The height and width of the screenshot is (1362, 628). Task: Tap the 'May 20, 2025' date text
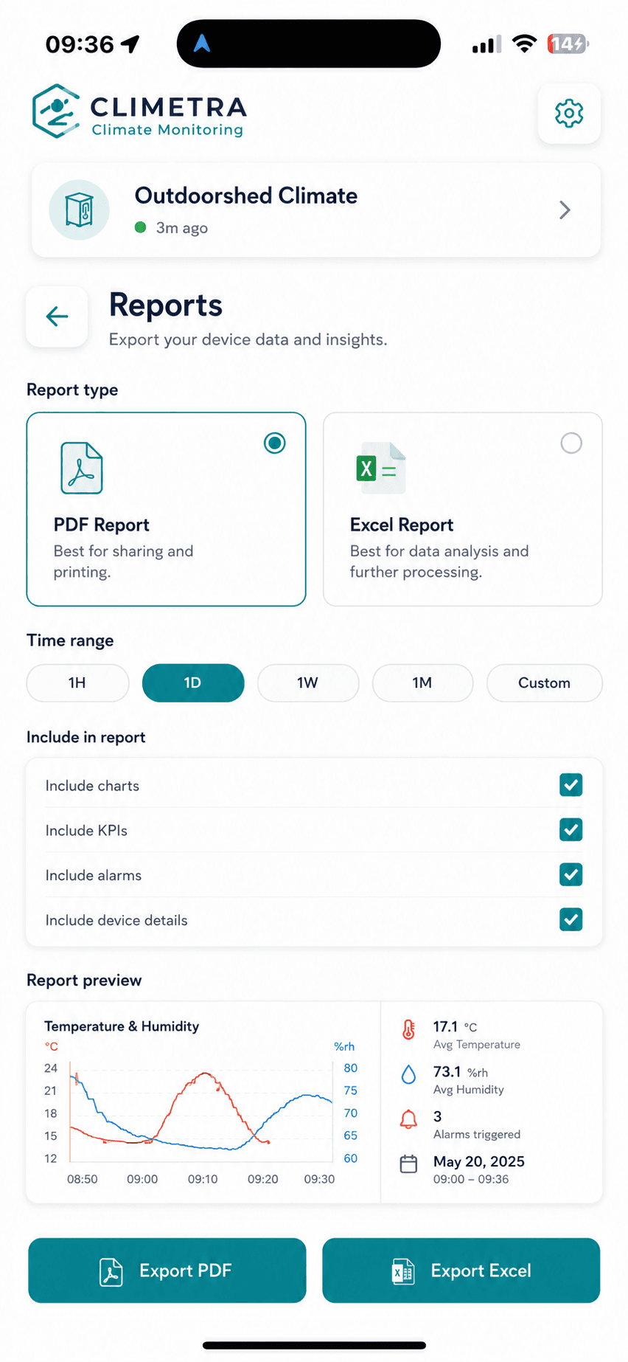point(479,1161)
